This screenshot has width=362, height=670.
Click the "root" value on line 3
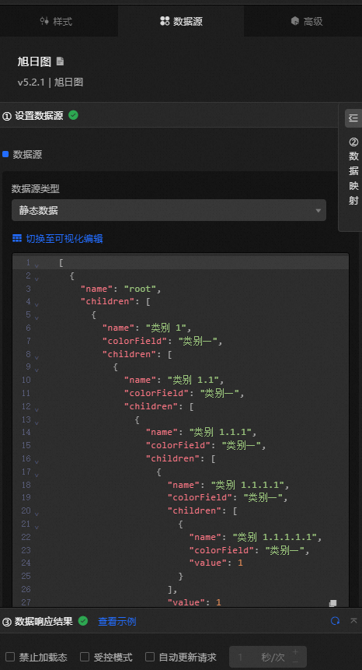click(x=141, y=289)
